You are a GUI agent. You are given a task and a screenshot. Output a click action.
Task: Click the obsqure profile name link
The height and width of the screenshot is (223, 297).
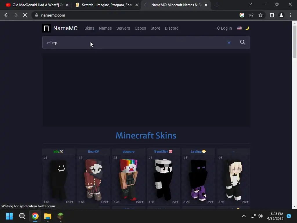128,152
